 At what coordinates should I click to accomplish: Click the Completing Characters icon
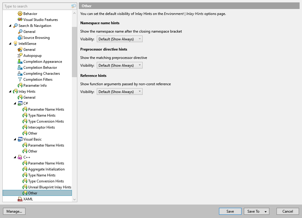click(20, 73)
